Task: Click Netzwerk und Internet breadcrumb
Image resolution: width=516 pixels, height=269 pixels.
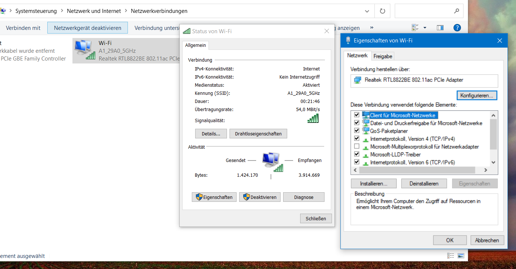Action: 94,11
